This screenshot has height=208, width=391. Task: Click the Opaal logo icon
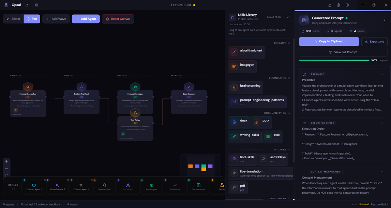(x=6, y=5)
